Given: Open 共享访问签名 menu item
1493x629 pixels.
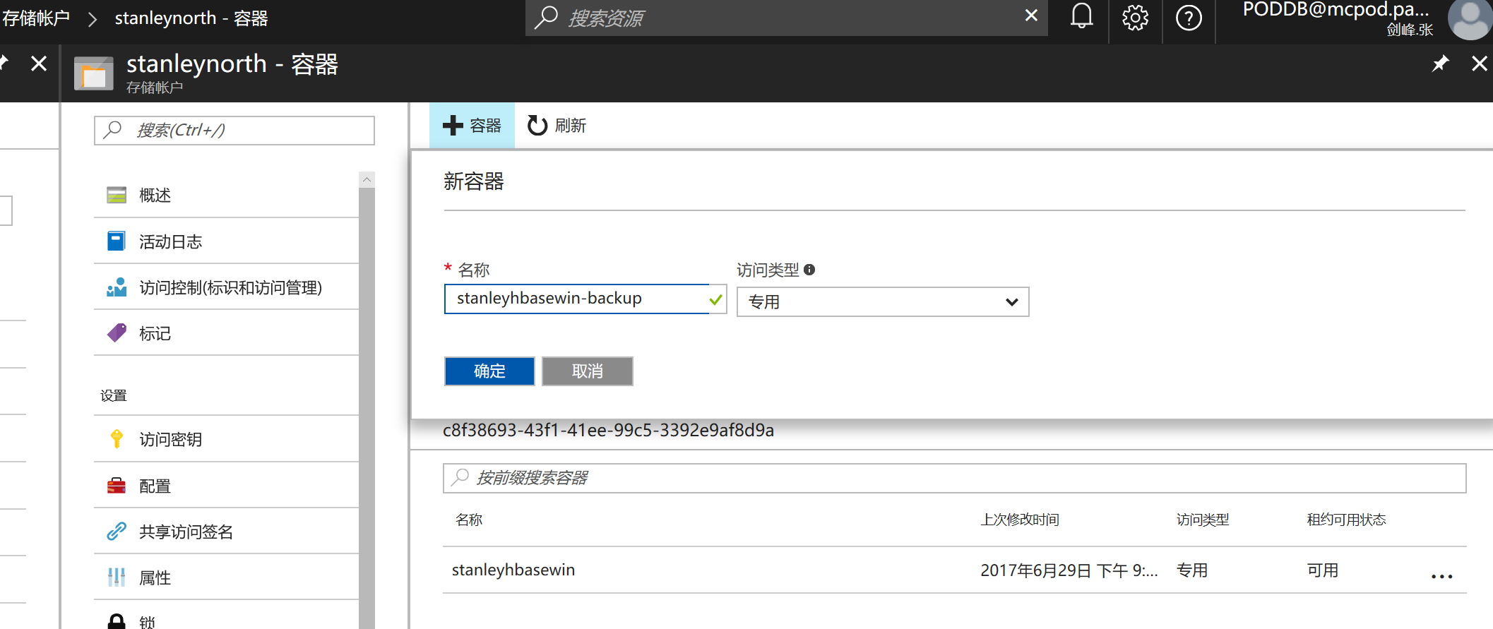Looking at the screenshot, I should click(x=186, y=532).
